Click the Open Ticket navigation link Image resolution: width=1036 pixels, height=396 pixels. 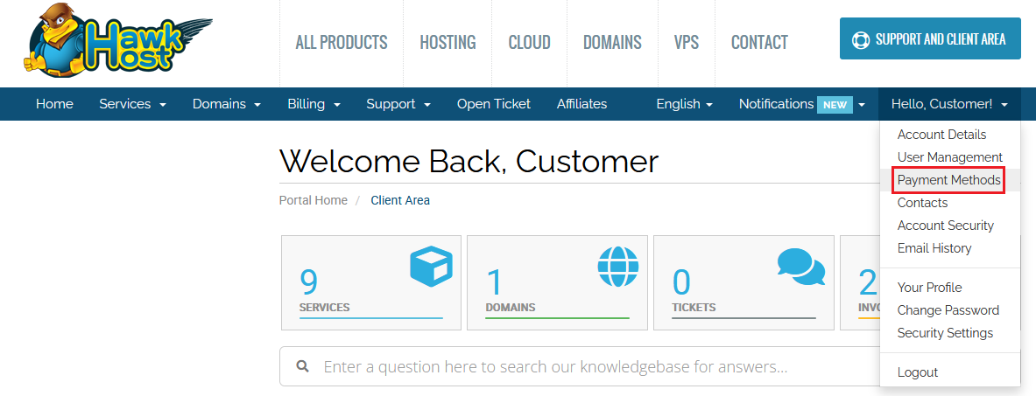493,104
